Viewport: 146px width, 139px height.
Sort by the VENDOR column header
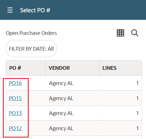pos(59,68)
